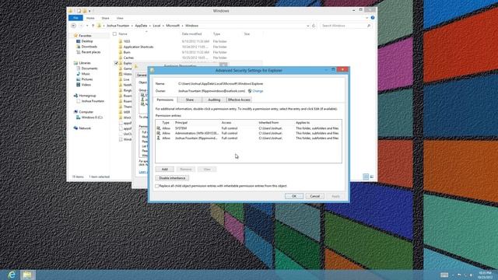Switch to the Effective Access tab
498x280 pixels.
(x=239, y=100)
